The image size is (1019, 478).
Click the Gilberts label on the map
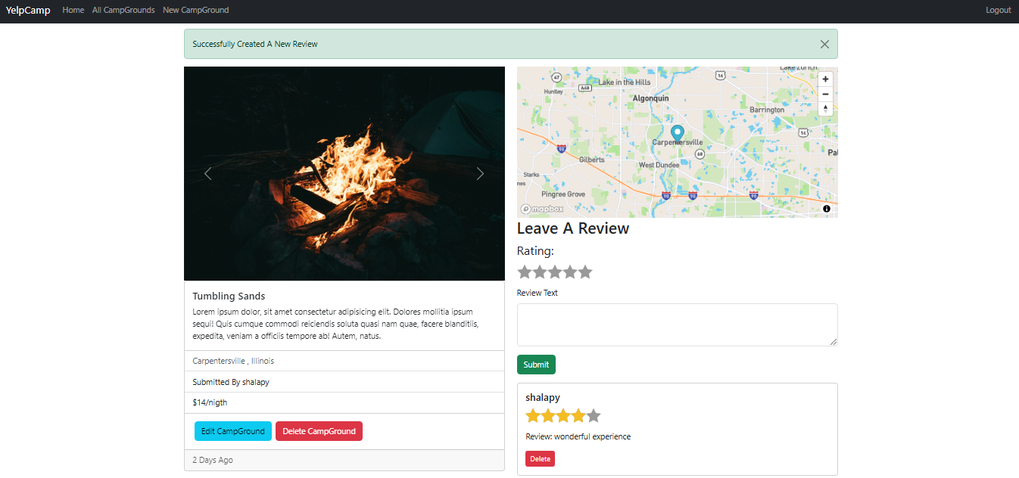pos(591,160)
